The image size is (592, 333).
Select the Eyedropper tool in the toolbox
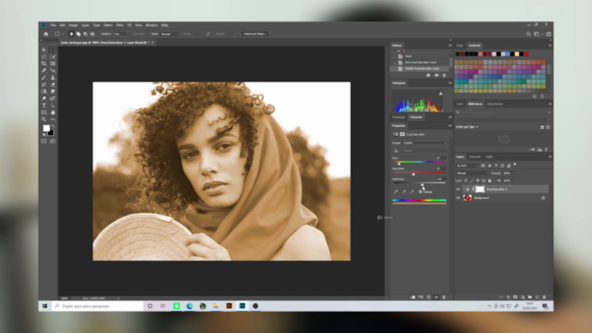tap(43, 70)
